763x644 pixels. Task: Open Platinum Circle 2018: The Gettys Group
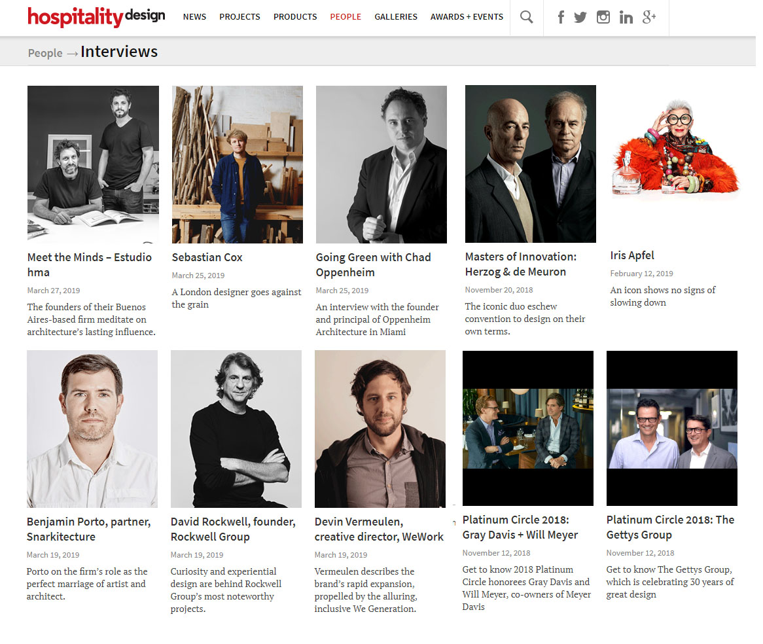click(x=670, y=527)
